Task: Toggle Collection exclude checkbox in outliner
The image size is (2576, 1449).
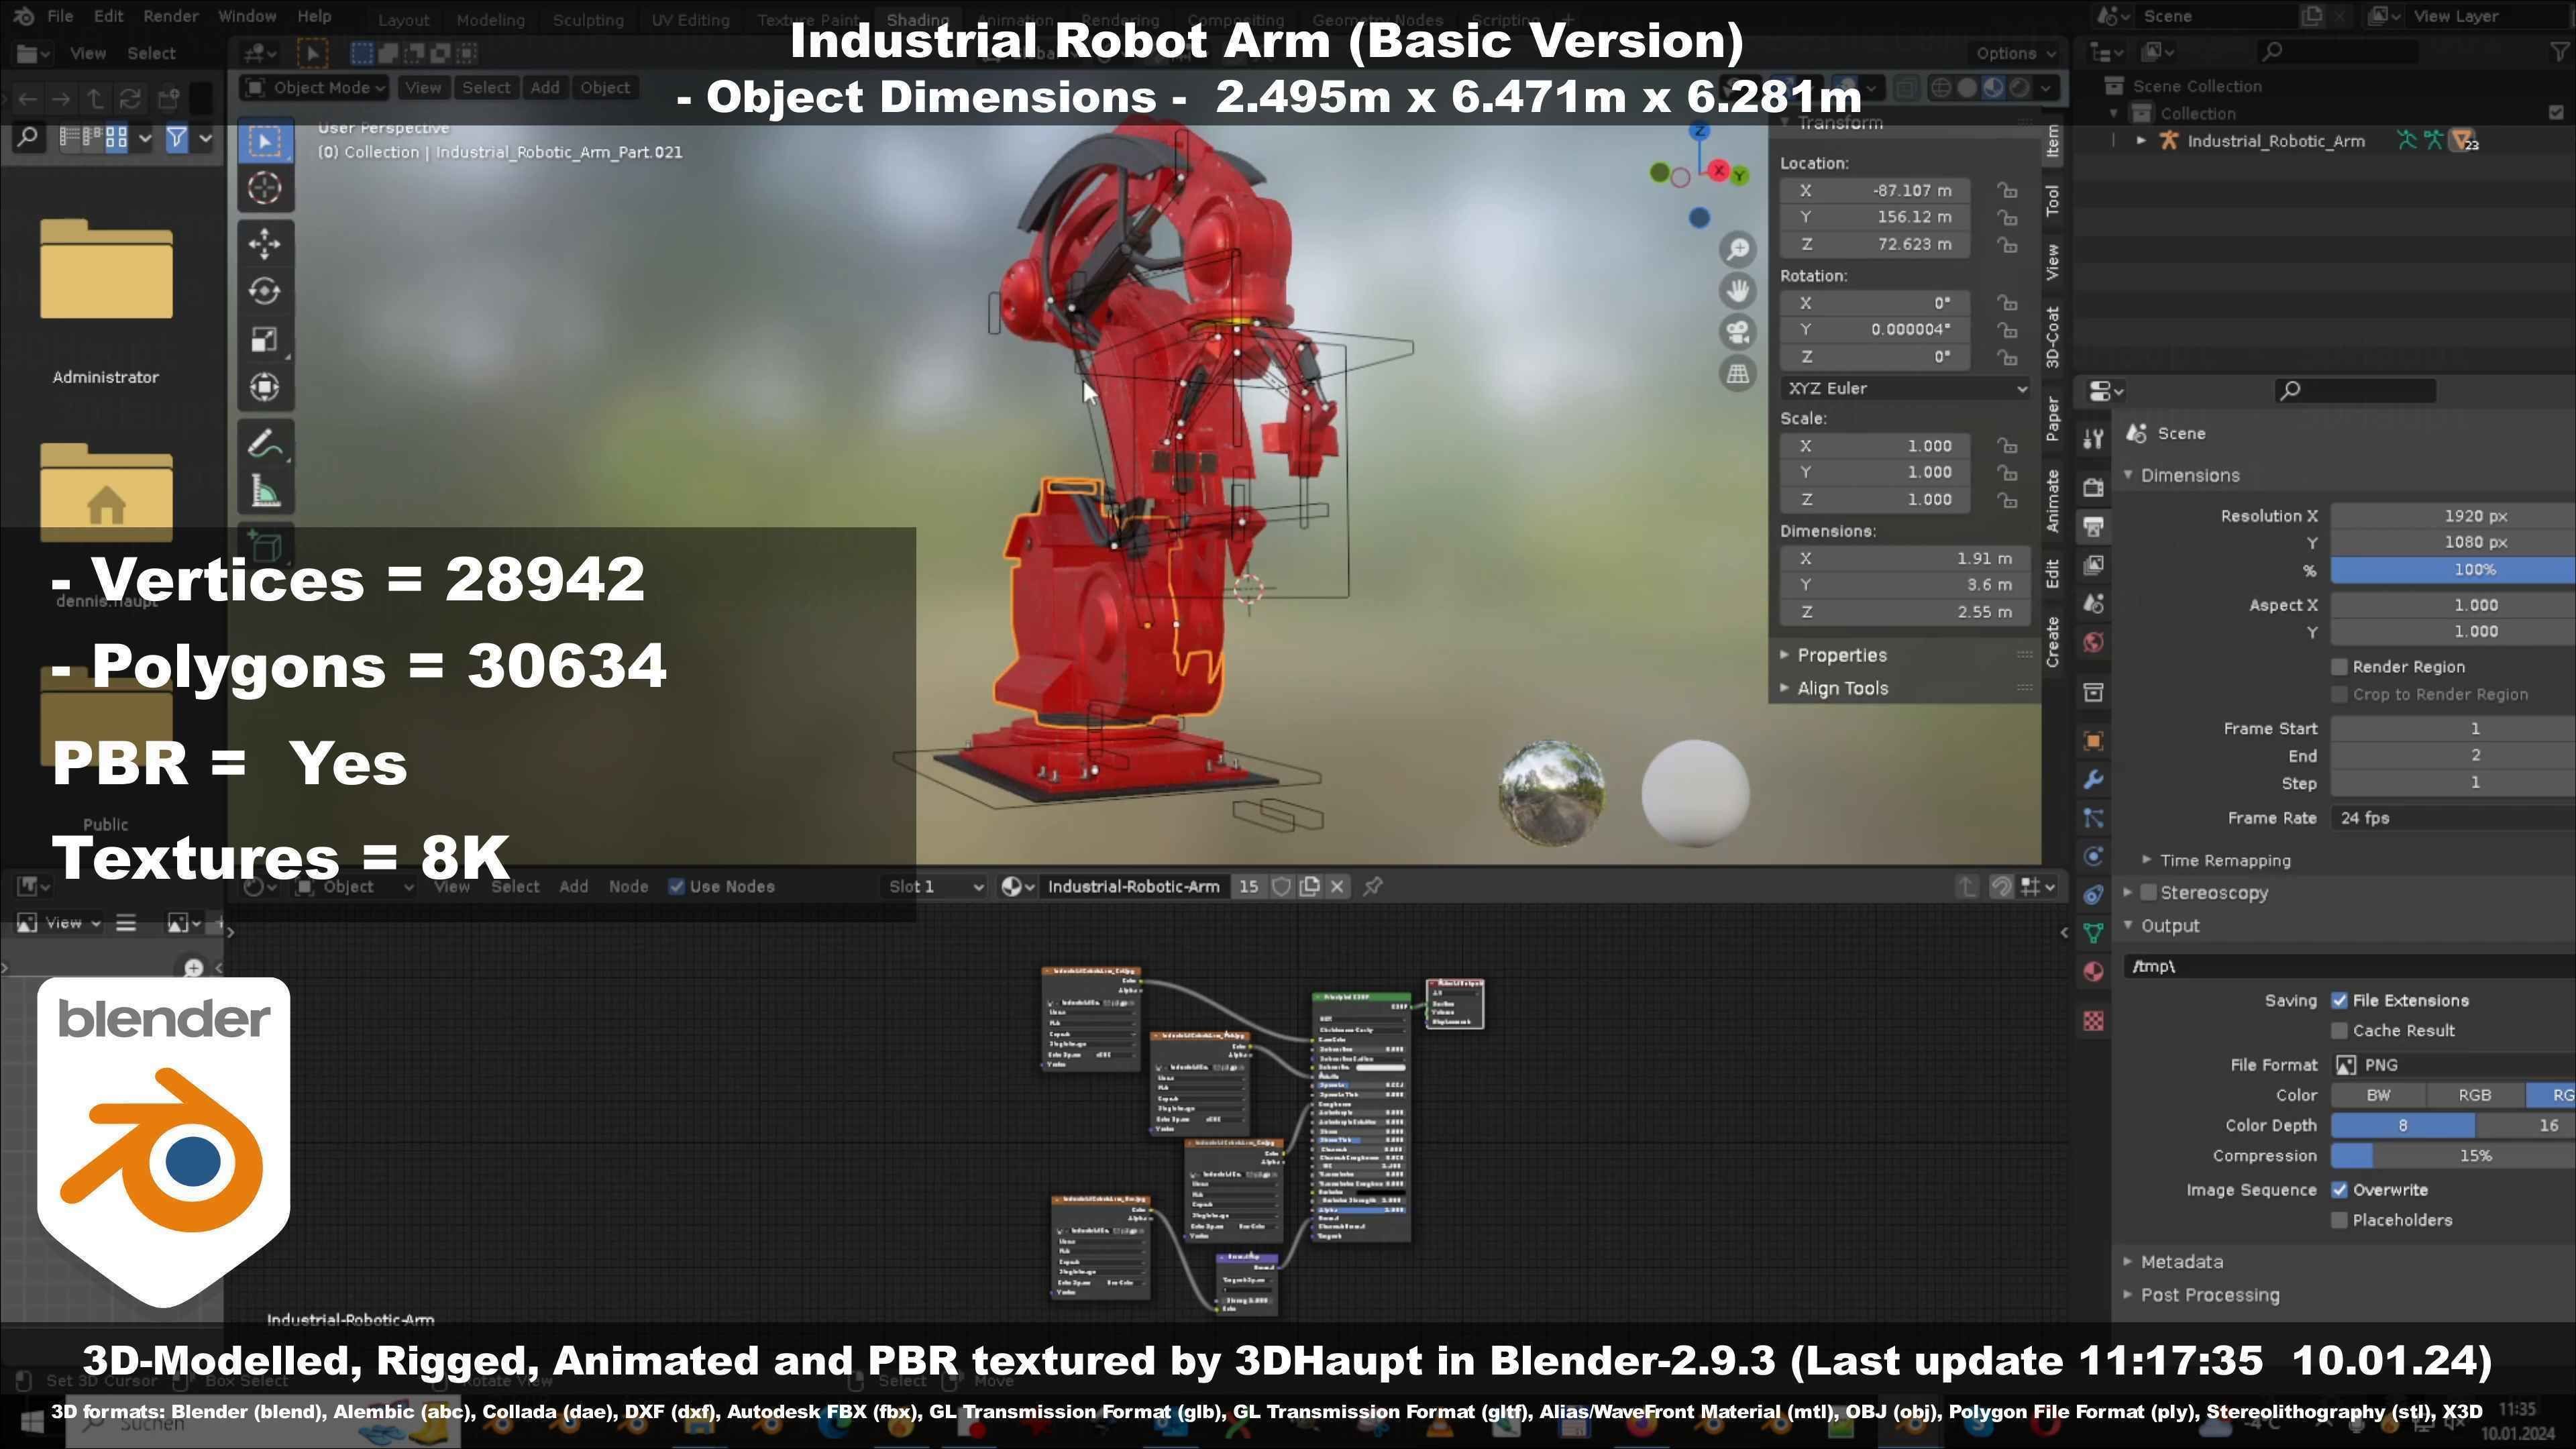Action: point(2556,113)
